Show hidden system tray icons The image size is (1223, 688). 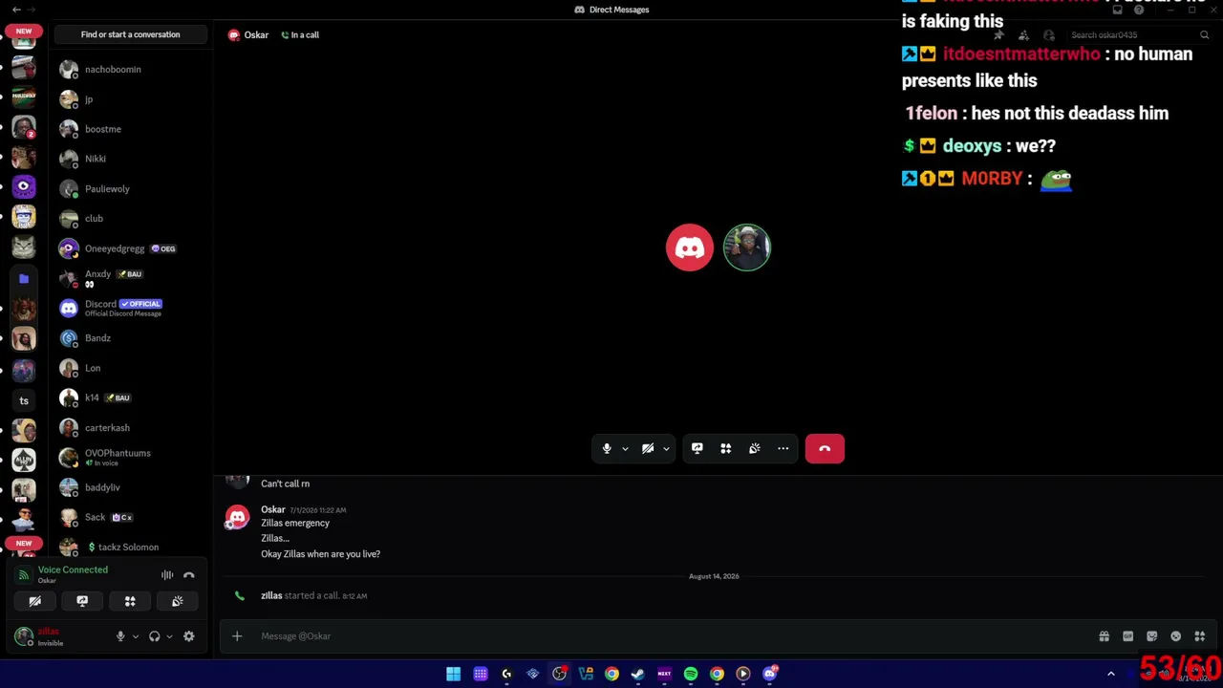[1111, 674]
